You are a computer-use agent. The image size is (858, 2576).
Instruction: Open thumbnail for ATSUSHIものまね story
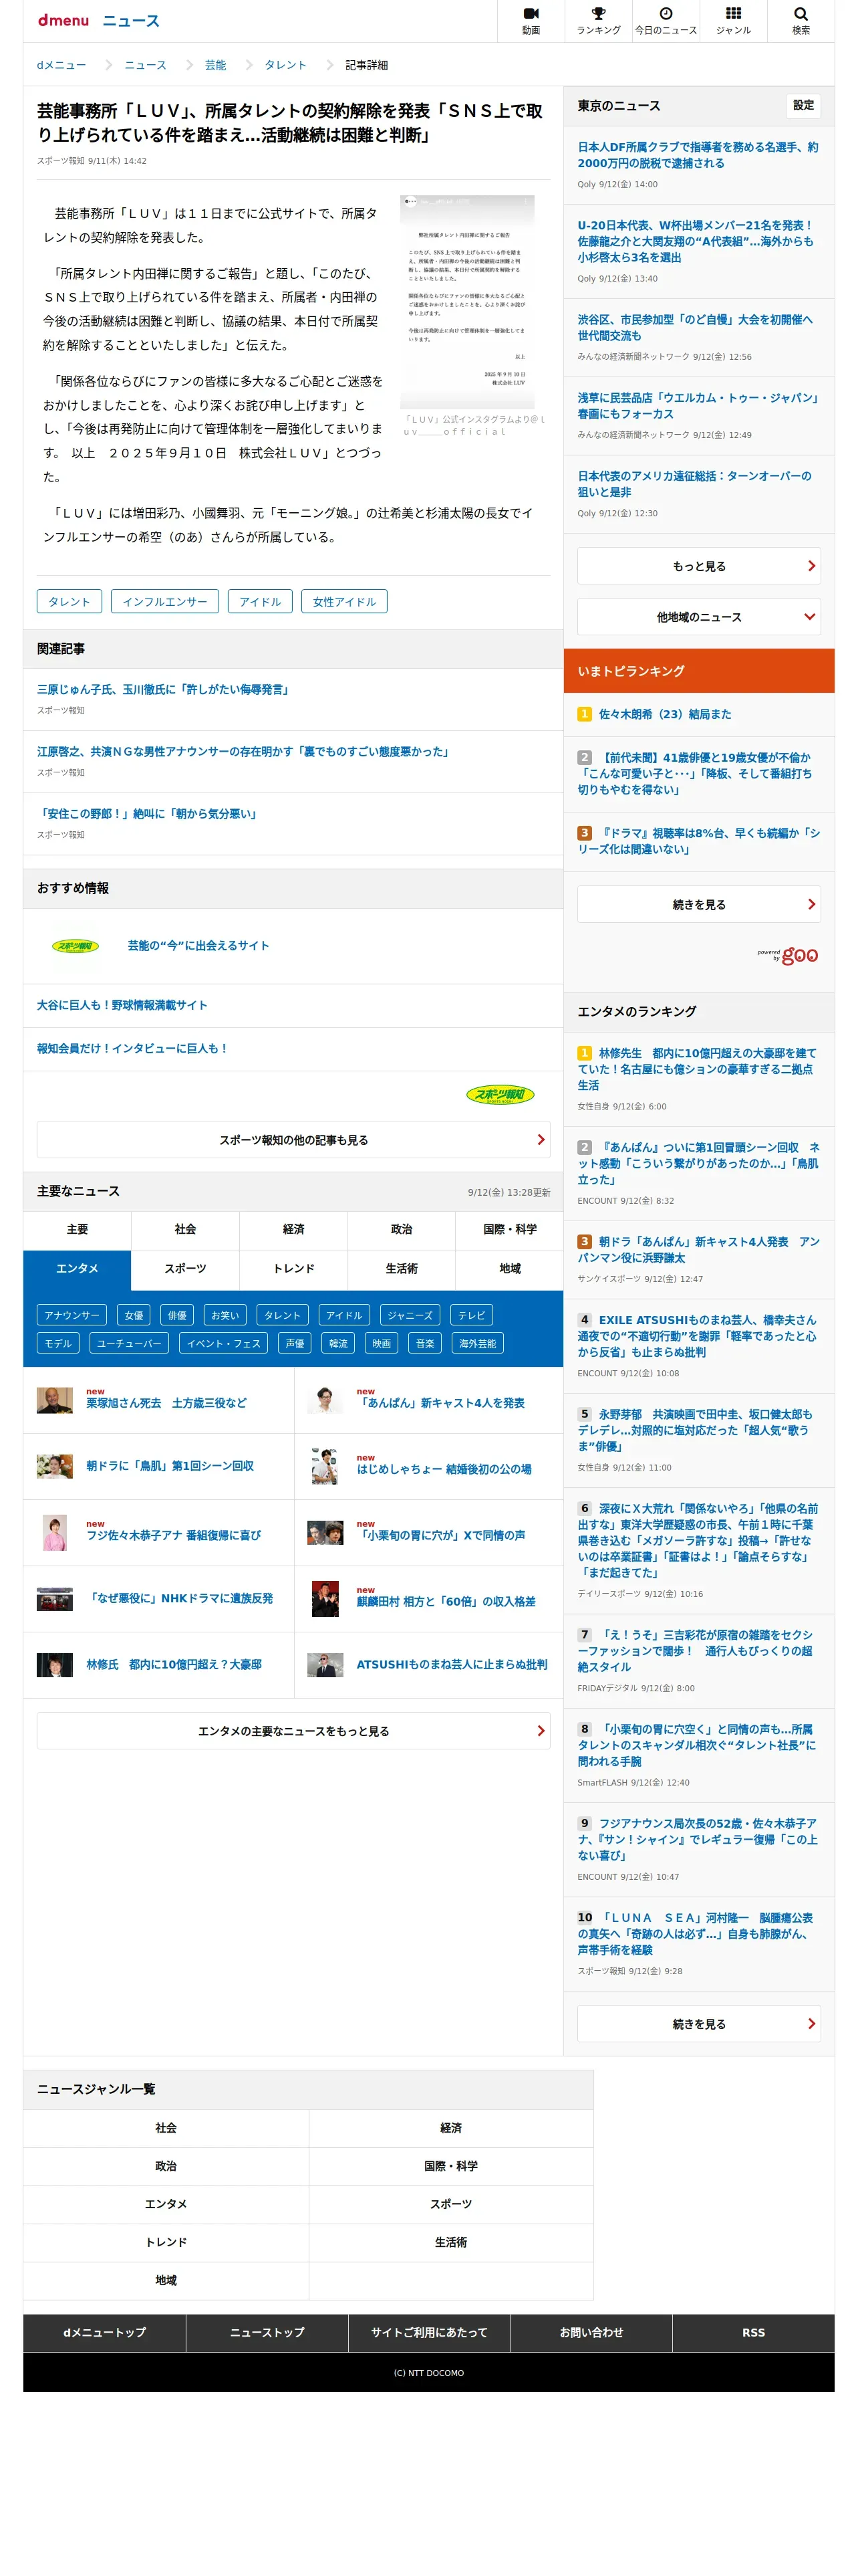(325, 1664)
